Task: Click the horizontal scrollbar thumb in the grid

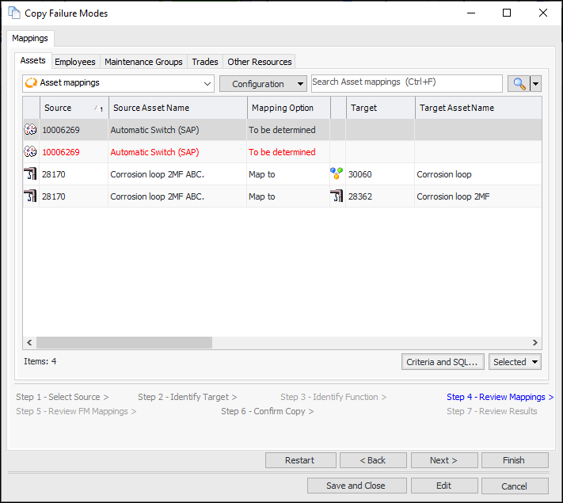Action: point(124,343)
